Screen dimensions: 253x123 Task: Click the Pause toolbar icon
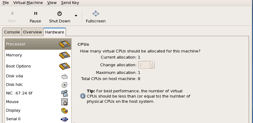(x=35, y=13)
